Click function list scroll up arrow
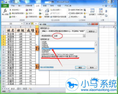The height and width of the screenshot is (94, 118). [x=96, y=42]
